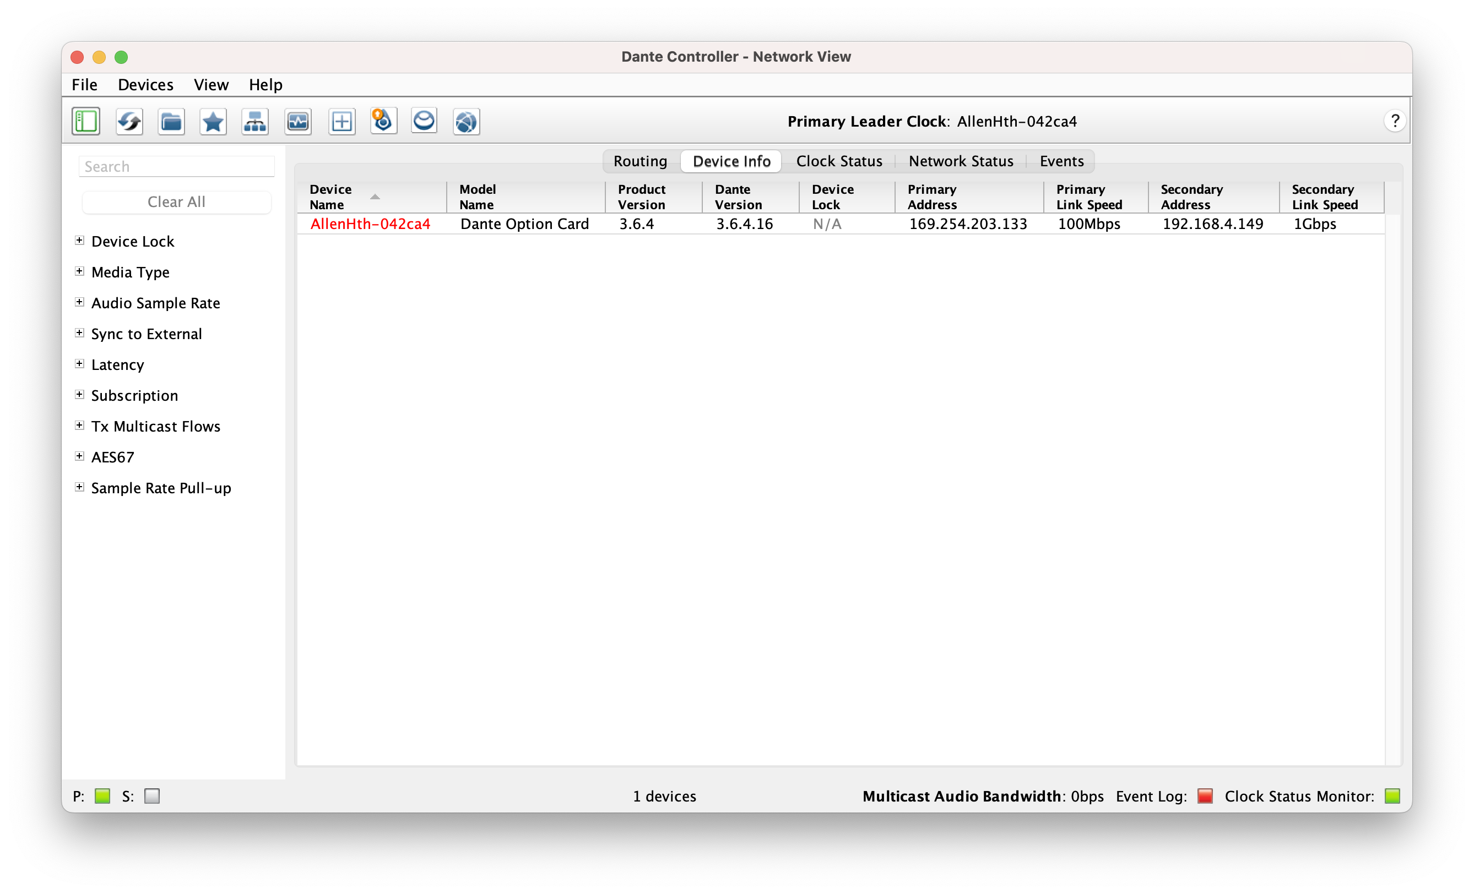
Task: Expand the Device Lock filter
Action: (79, 241)
